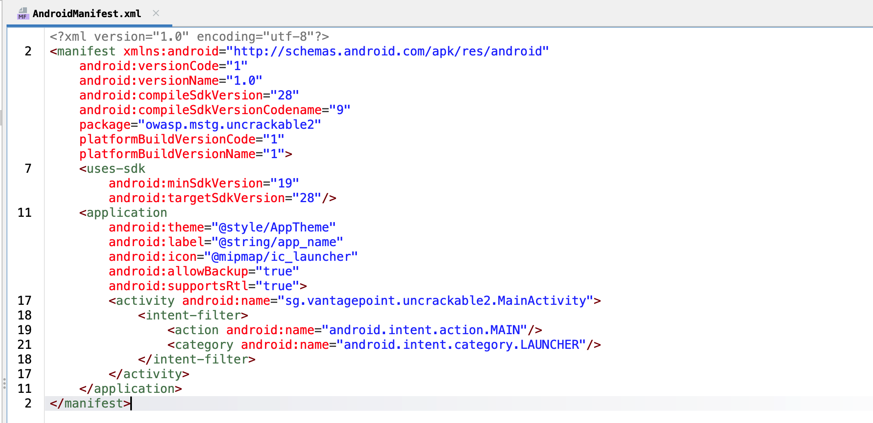Click the android.intent.action.MAIN action line
The width and height of the screenshot is (873, 423).
click(355, 330)
